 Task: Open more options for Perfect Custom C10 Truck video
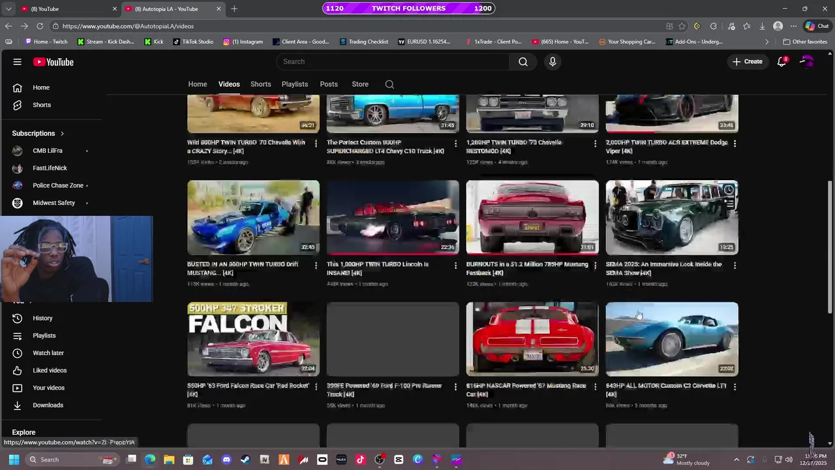[x=456, y=143]
